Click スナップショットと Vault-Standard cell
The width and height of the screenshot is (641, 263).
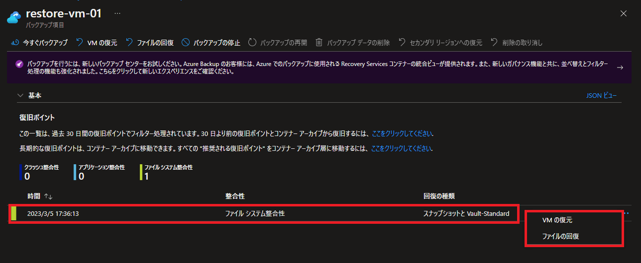(x=466, y=214)
